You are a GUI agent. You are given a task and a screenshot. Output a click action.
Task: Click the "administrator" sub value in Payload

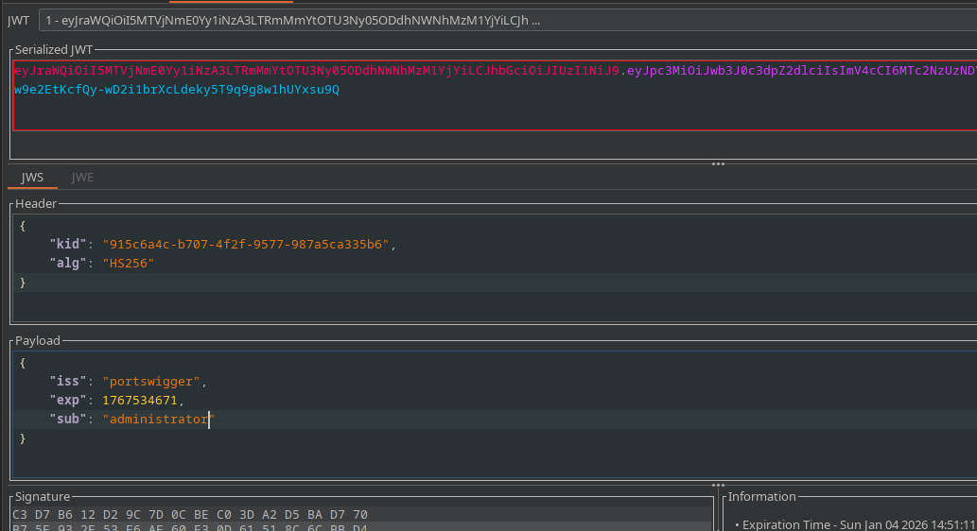point(158,420)
